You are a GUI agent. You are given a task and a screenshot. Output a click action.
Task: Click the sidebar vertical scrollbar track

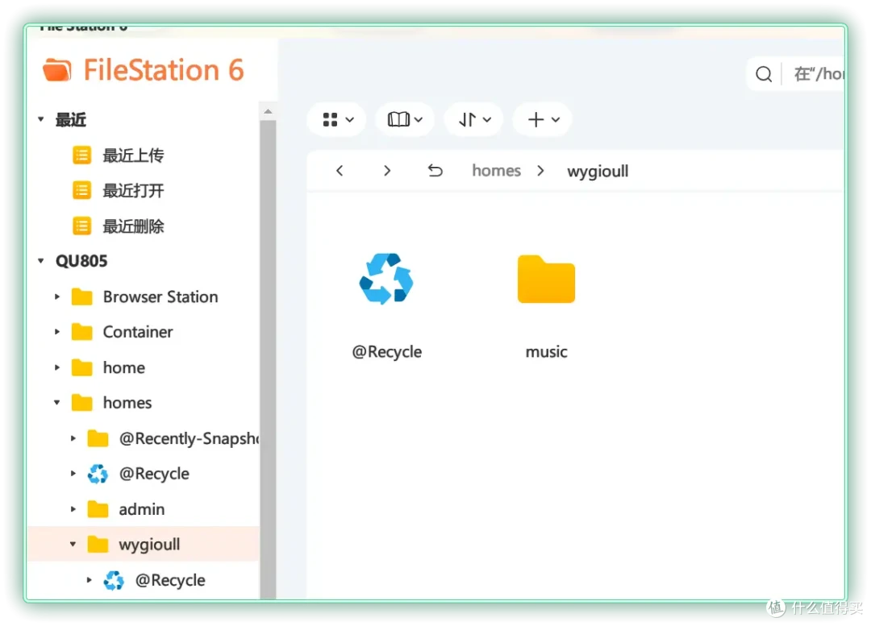pyautogui.click(x=268, y=359)
